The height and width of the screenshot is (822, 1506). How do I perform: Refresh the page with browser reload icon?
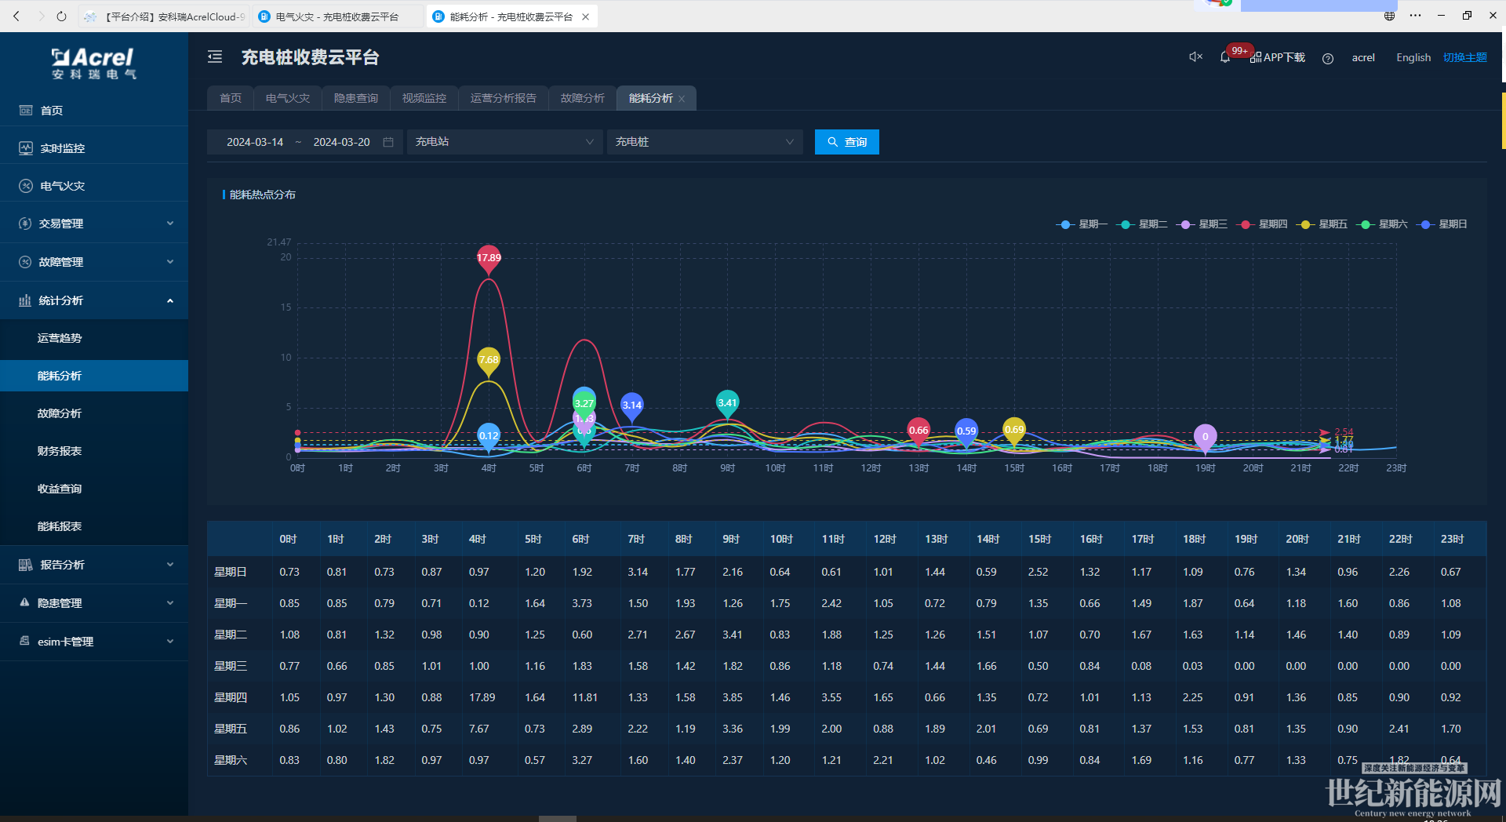61,16
